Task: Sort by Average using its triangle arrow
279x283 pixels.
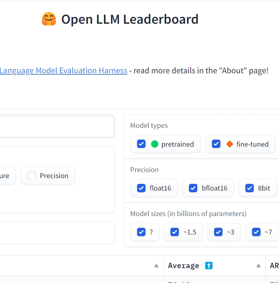Action: [x=258, y=266]
